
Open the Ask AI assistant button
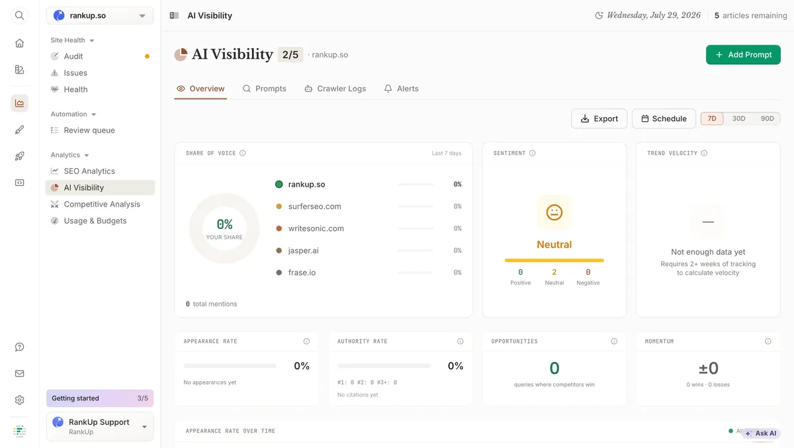[x=761, y=433]
